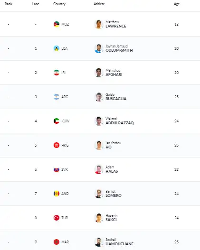Open athlete link Huseyin SAKCI
This screenshot has width=200, height=250.
point(112,218)
